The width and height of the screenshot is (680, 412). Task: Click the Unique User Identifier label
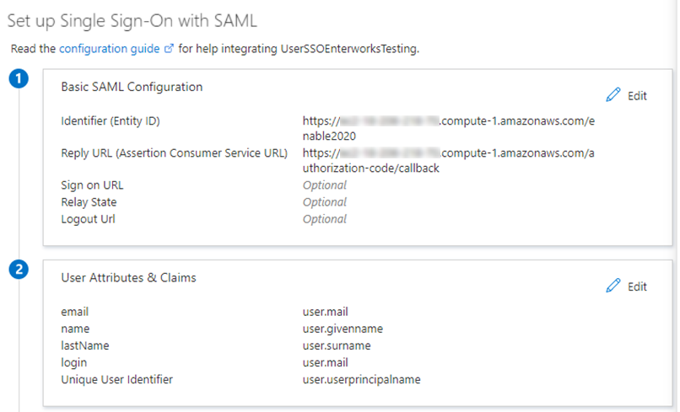click(x=117, y=379)
